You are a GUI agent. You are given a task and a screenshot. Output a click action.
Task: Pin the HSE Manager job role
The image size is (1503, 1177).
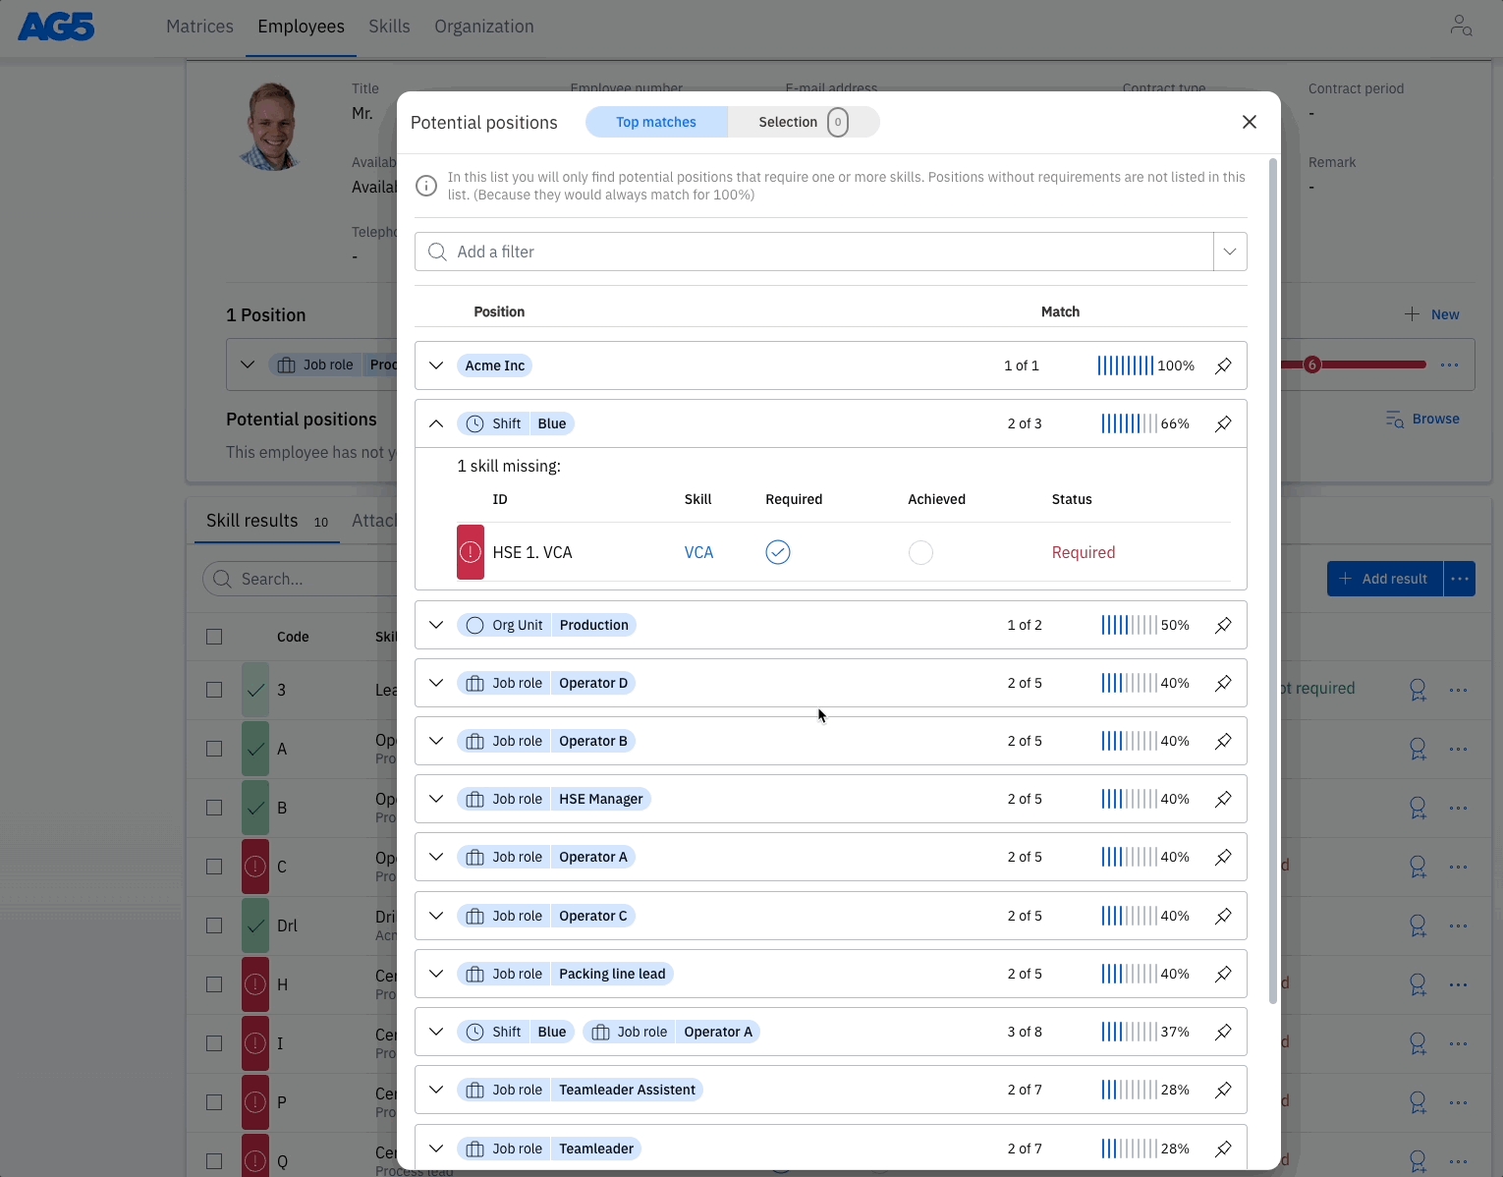tap(1223, 800)
